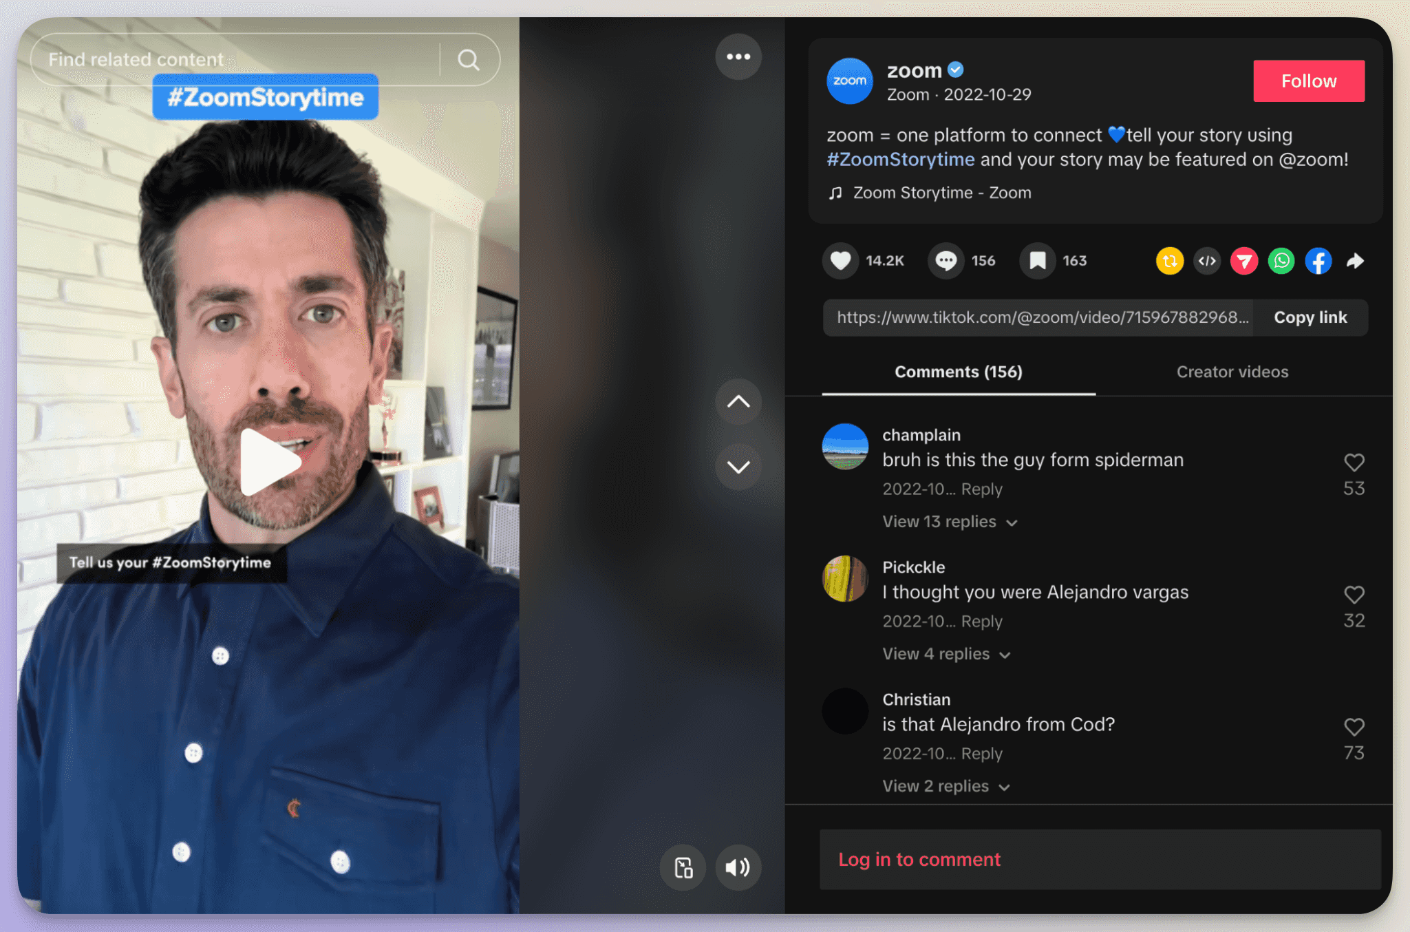Open champlain's profile avatar
This screenshot has height=932, width=1410.
tap(845, 446)
